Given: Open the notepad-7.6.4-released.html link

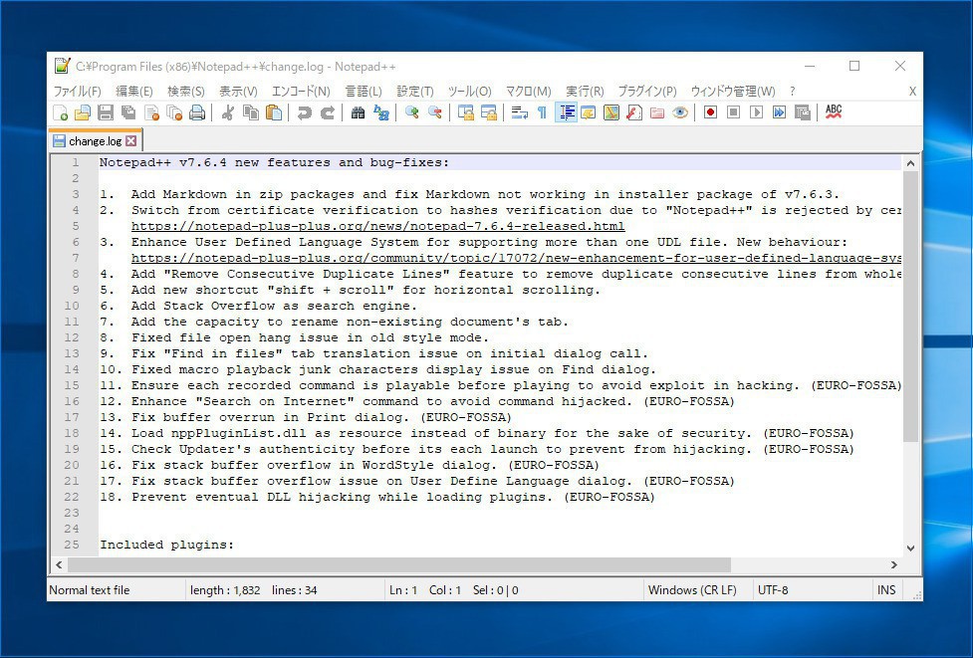Looking at the screenshot, I should tap(377, 226).
